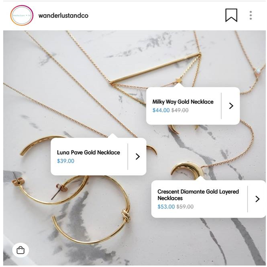This screenshot has width=267, height=267.
Task: Click the crossed-out $59.00 original price
Action: [185, 207]
